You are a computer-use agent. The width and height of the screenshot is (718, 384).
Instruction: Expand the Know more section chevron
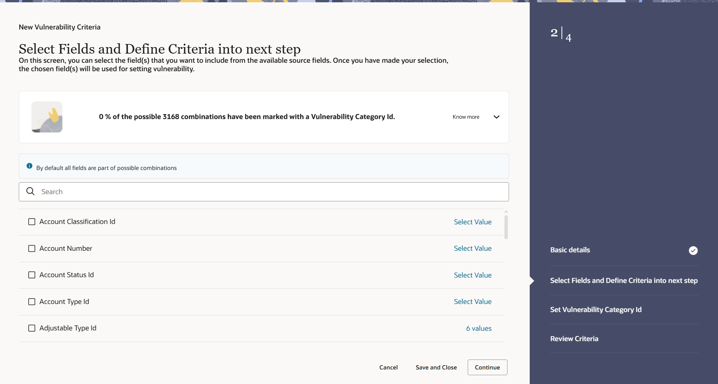(496, 117)
